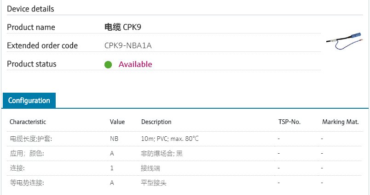The image size is (370, 195).
Task: Select the 应用; 颜色 characteristic row
Action: (x=27, y=153)
